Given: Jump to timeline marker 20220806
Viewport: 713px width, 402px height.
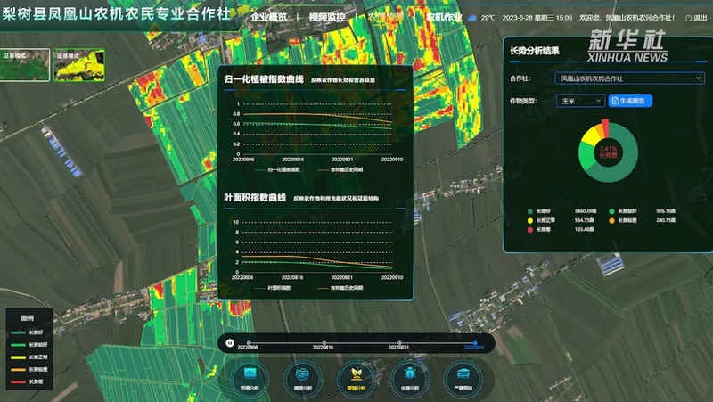Looking at the screenshot, I should [248, 345].
